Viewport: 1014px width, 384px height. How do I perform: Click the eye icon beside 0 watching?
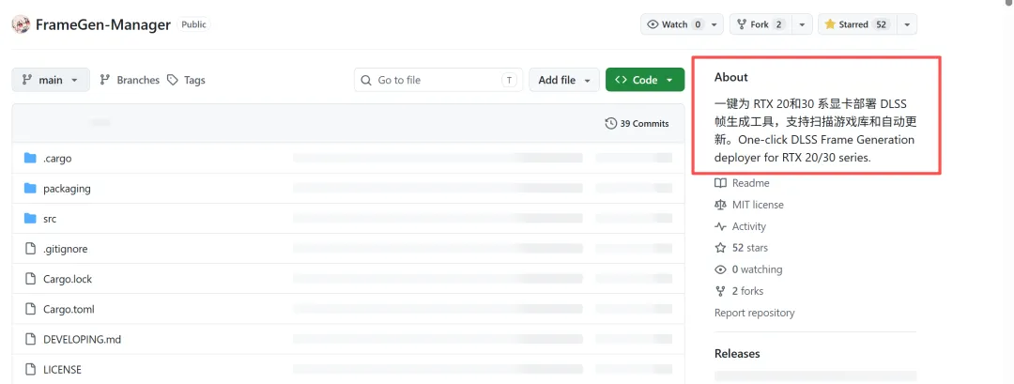pos(720,269)
